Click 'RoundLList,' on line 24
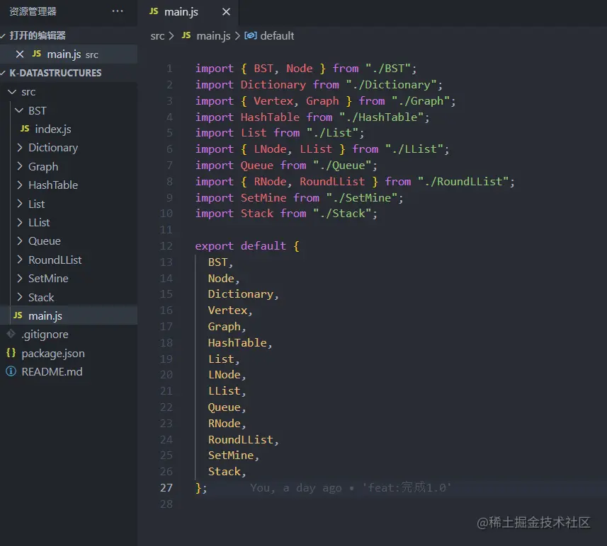 tap(243, 440)
